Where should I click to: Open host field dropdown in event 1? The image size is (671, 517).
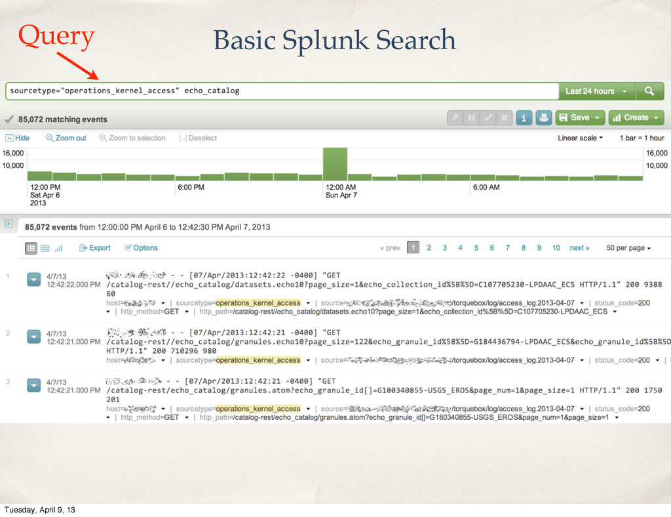pos(163,303)
